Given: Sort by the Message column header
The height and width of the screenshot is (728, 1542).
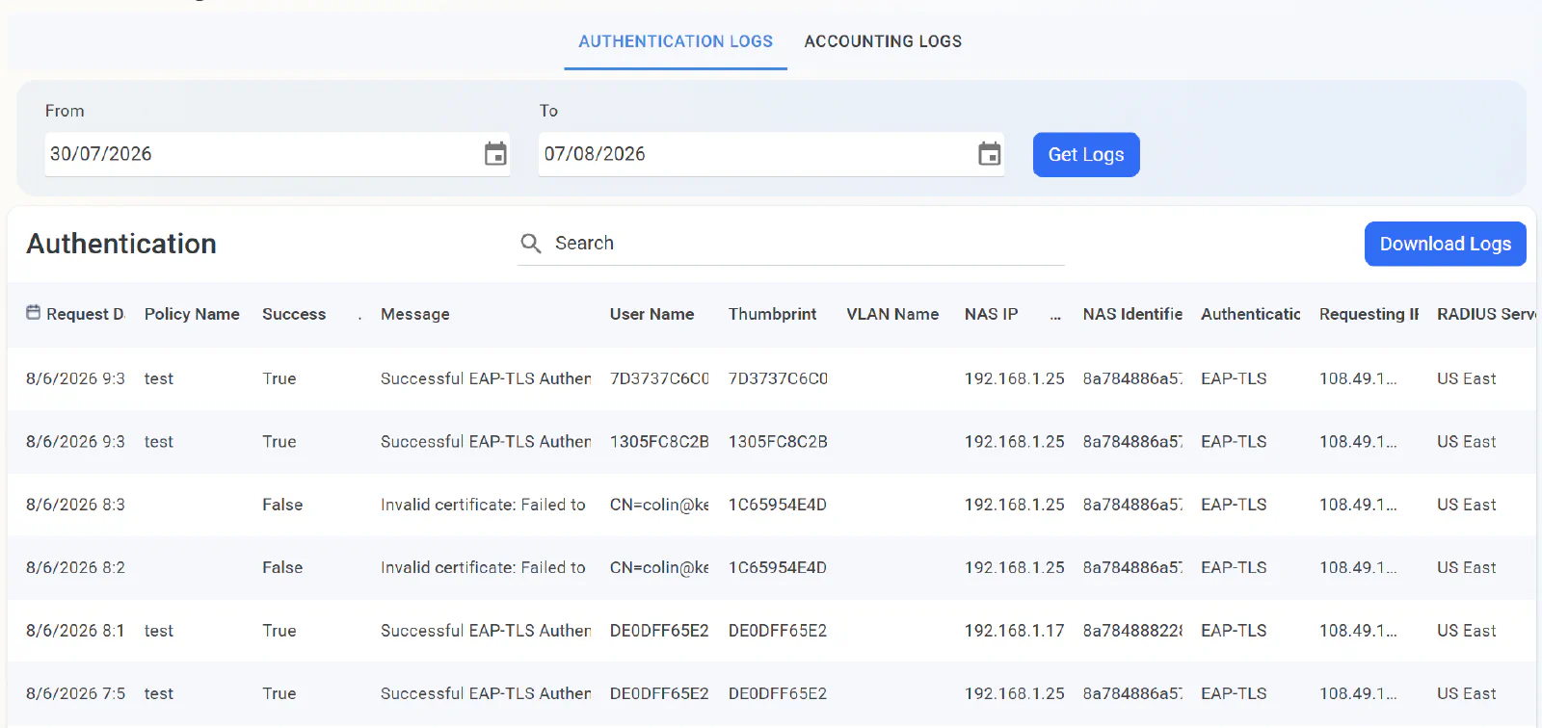Looking at the screenshot, I should (415, 314).
